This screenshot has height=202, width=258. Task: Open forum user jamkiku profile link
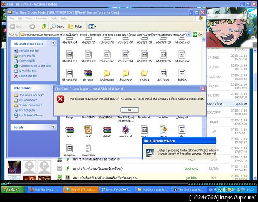pos(191,177)
